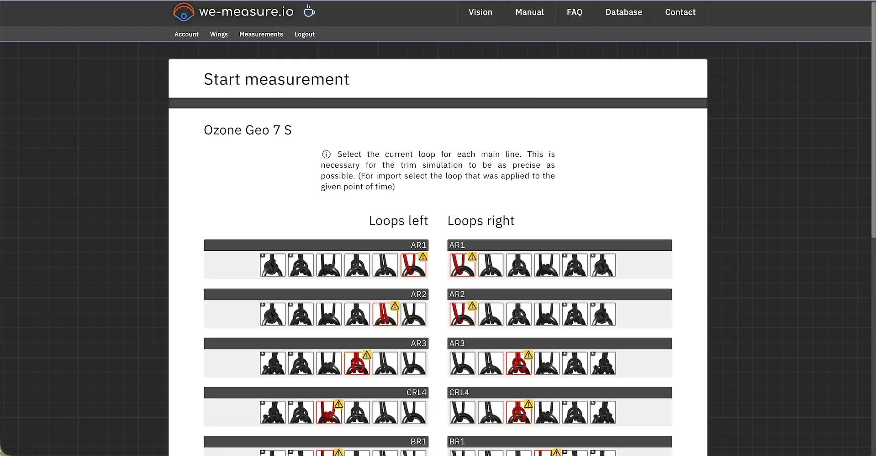Screen dimensions: 876x456
Task: Select sixth loop from left in right AR1 row
Action: pyautogui.click(x=603, y=265)
